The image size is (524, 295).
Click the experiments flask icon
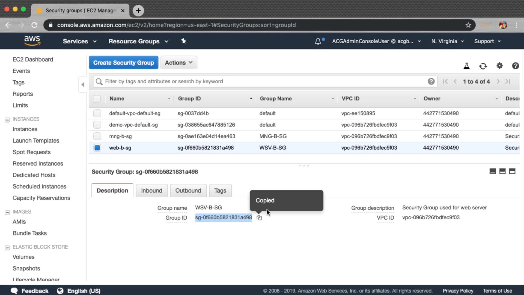(466, 66)
